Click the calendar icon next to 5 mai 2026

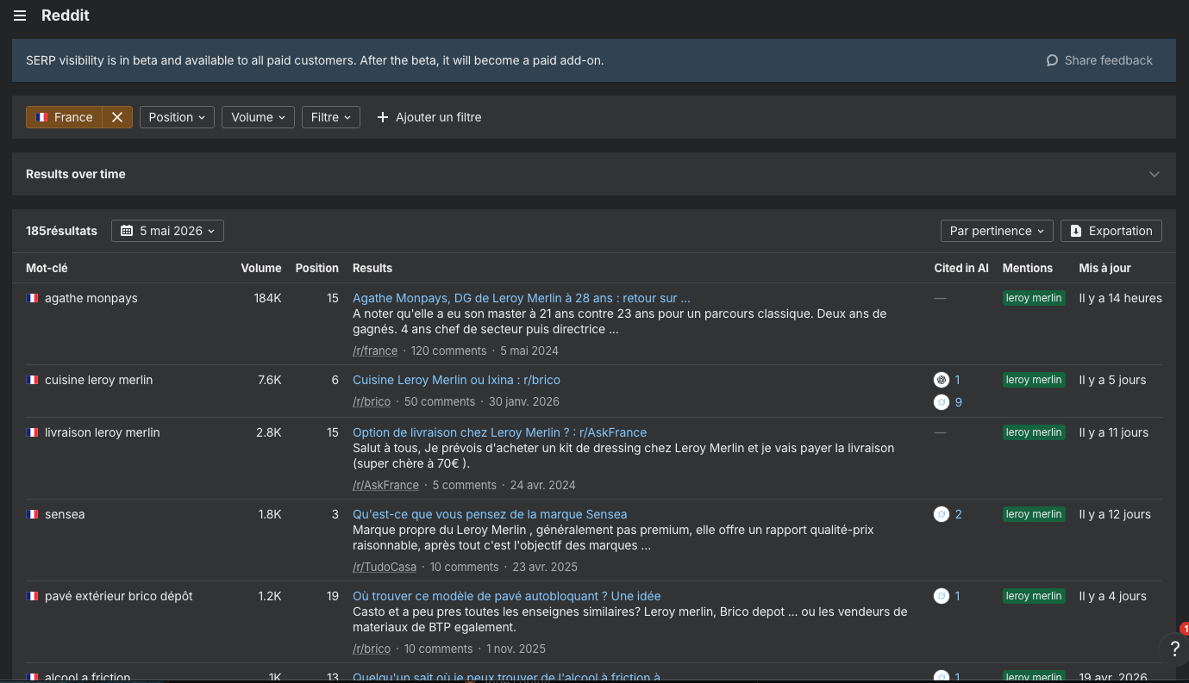127,231
